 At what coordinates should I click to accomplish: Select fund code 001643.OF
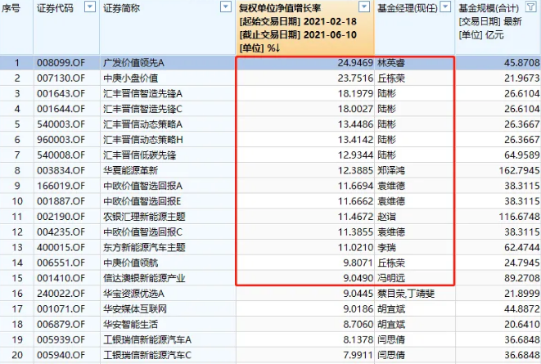[61, 94]
